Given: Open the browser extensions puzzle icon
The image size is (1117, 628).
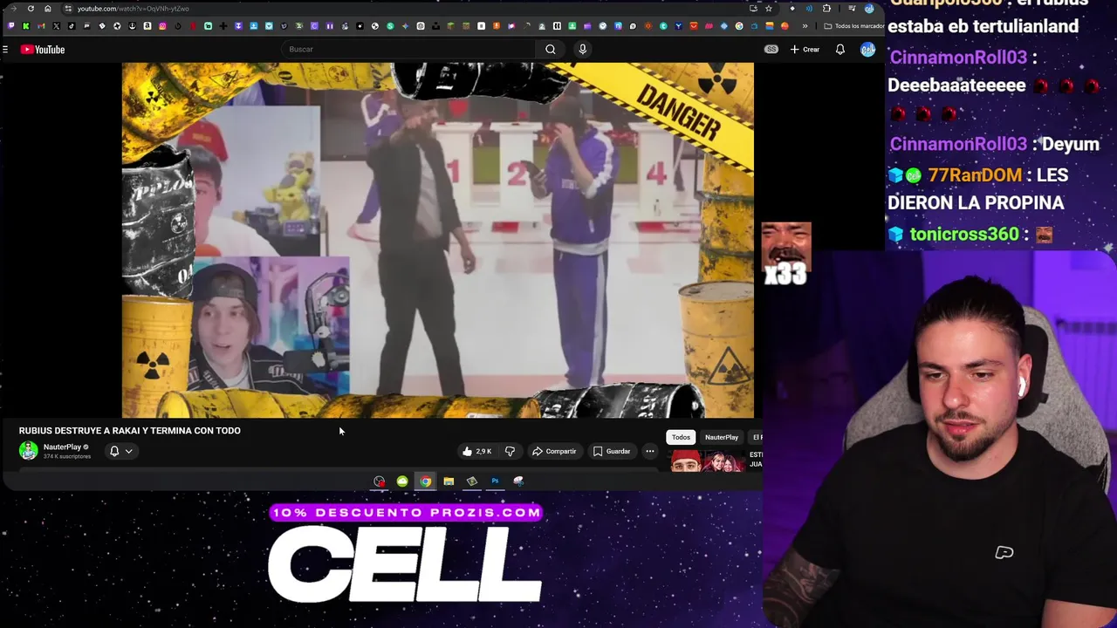Looking at the screenshot, I should pos(826,9).
